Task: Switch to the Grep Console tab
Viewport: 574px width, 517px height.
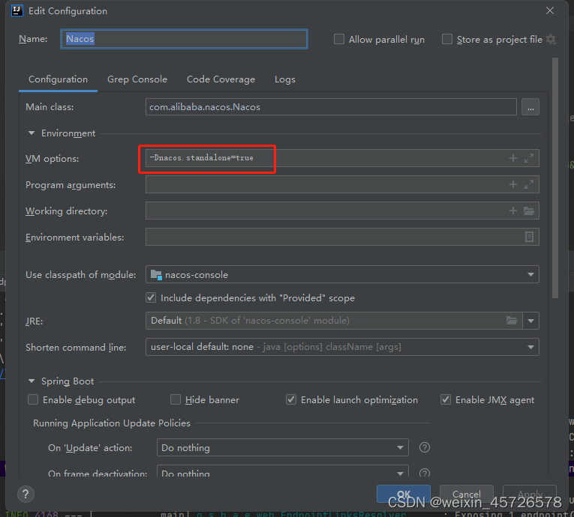Action: tap(137, 79)
